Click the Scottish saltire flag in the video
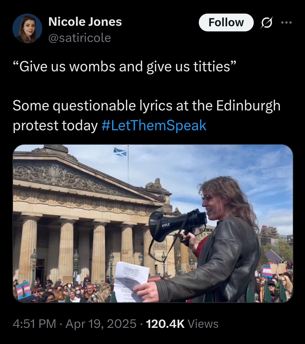The height and width of the screenshot is (344, 305). point(120,152)
